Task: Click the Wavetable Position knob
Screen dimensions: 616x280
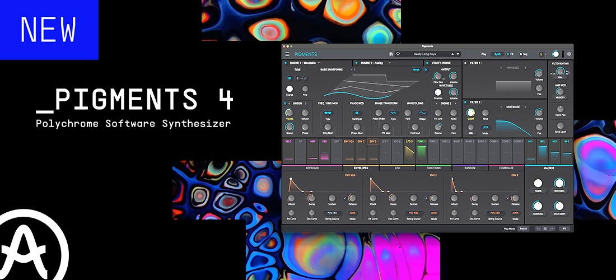Action: point(438,92)
